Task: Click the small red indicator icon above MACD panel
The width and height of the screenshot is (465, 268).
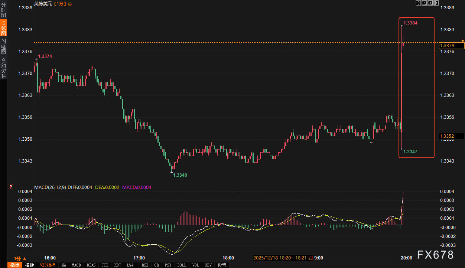Action: coord(11,186)
